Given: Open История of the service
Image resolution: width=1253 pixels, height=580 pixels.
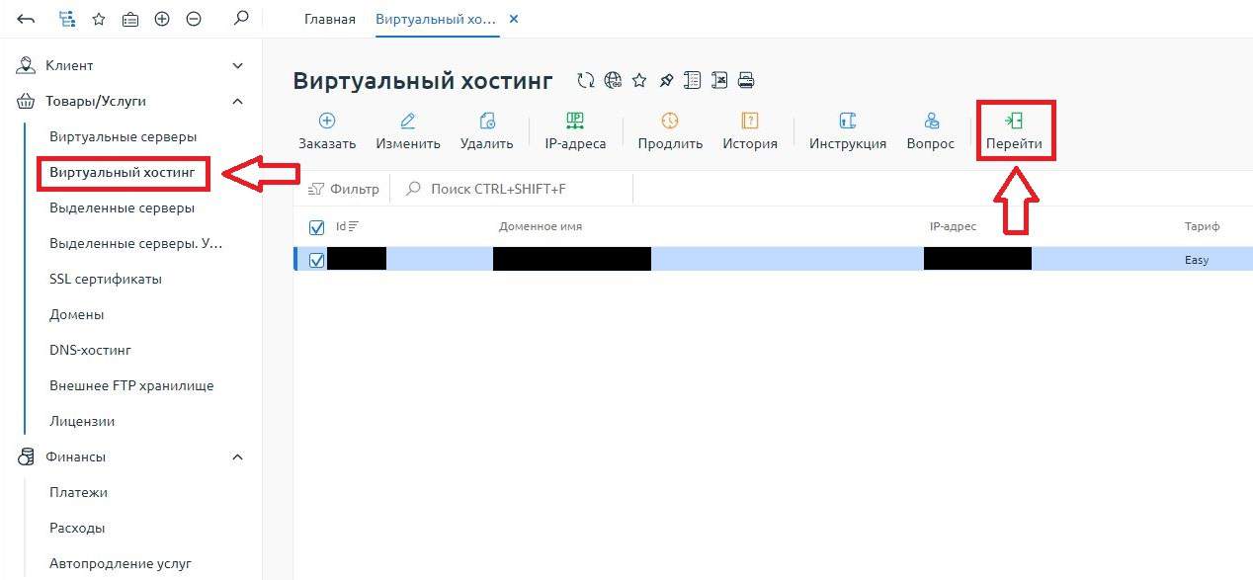Looking at the screenshot, I should tap(750, 131).
